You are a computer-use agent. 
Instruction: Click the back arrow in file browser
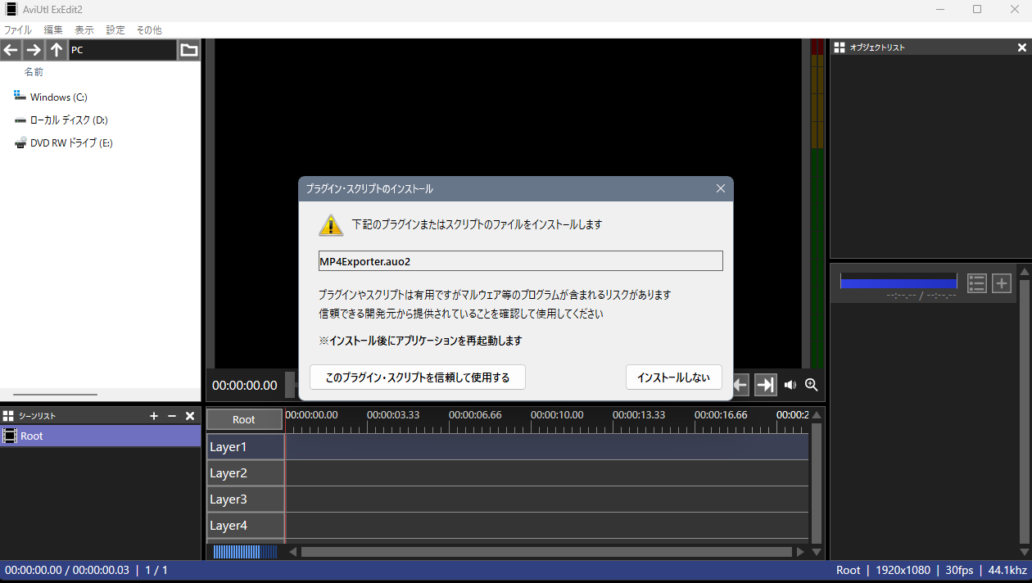(11, 50)
